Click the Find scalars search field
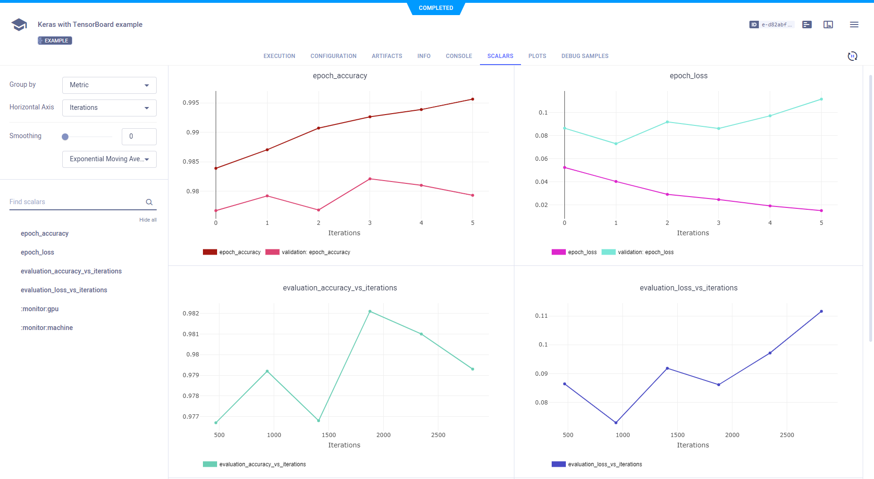The height and width of the screenshot is (479, 874). coord(76,202)
